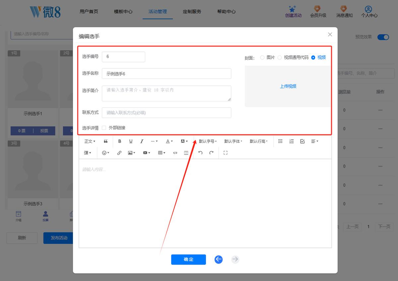Open 帮助中心 in the top navigation

pos(227,11)
